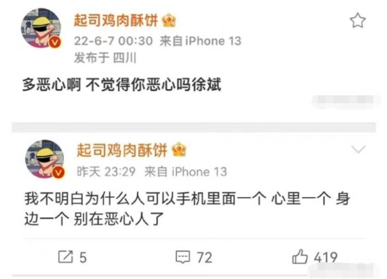The height and width of the screenshot is (279, 387).
Task: Open the second post text about 手机里面一个
Action: 187,209
